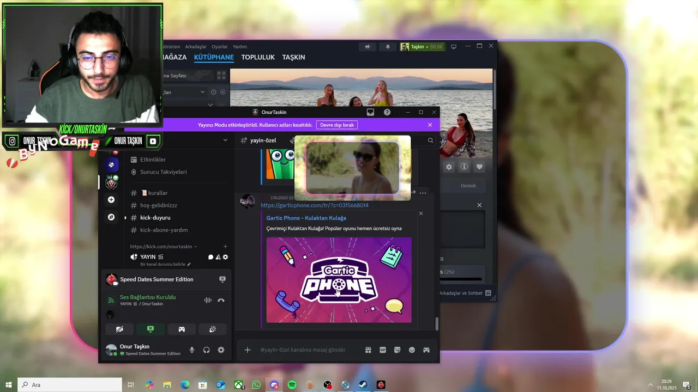Start an activity in voice panel

[x=182, y=329]
